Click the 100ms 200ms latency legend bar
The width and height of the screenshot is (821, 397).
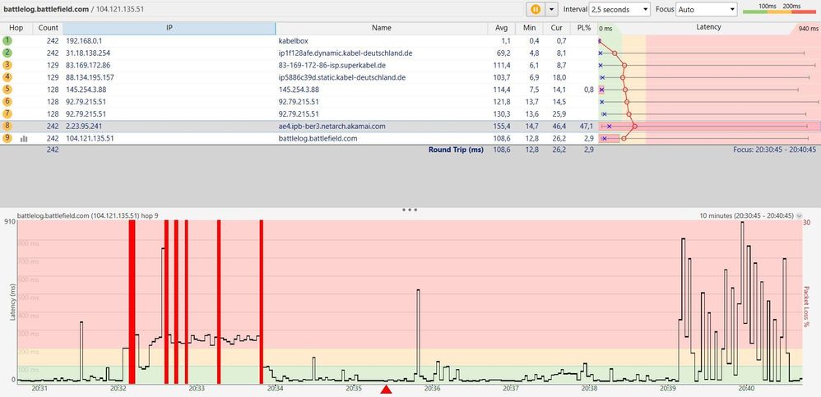click(779, 11)
